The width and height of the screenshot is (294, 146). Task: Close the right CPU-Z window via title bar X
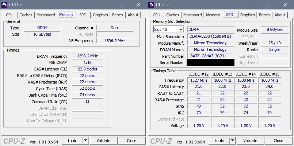coord(285,5)
